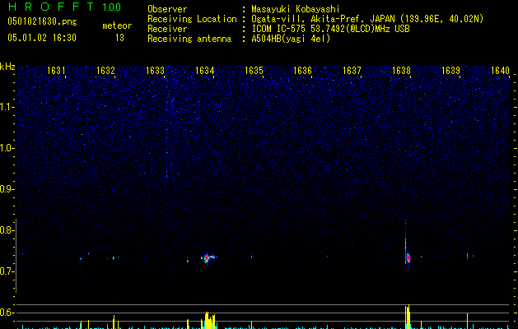Click the 1631 time axis label
The image size is (518, 329).
[x=56, y=71]
